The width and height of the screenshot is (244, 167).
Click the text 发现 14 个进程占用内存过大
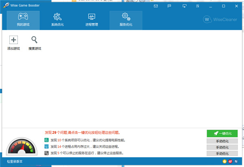click(x=70, y=147)
